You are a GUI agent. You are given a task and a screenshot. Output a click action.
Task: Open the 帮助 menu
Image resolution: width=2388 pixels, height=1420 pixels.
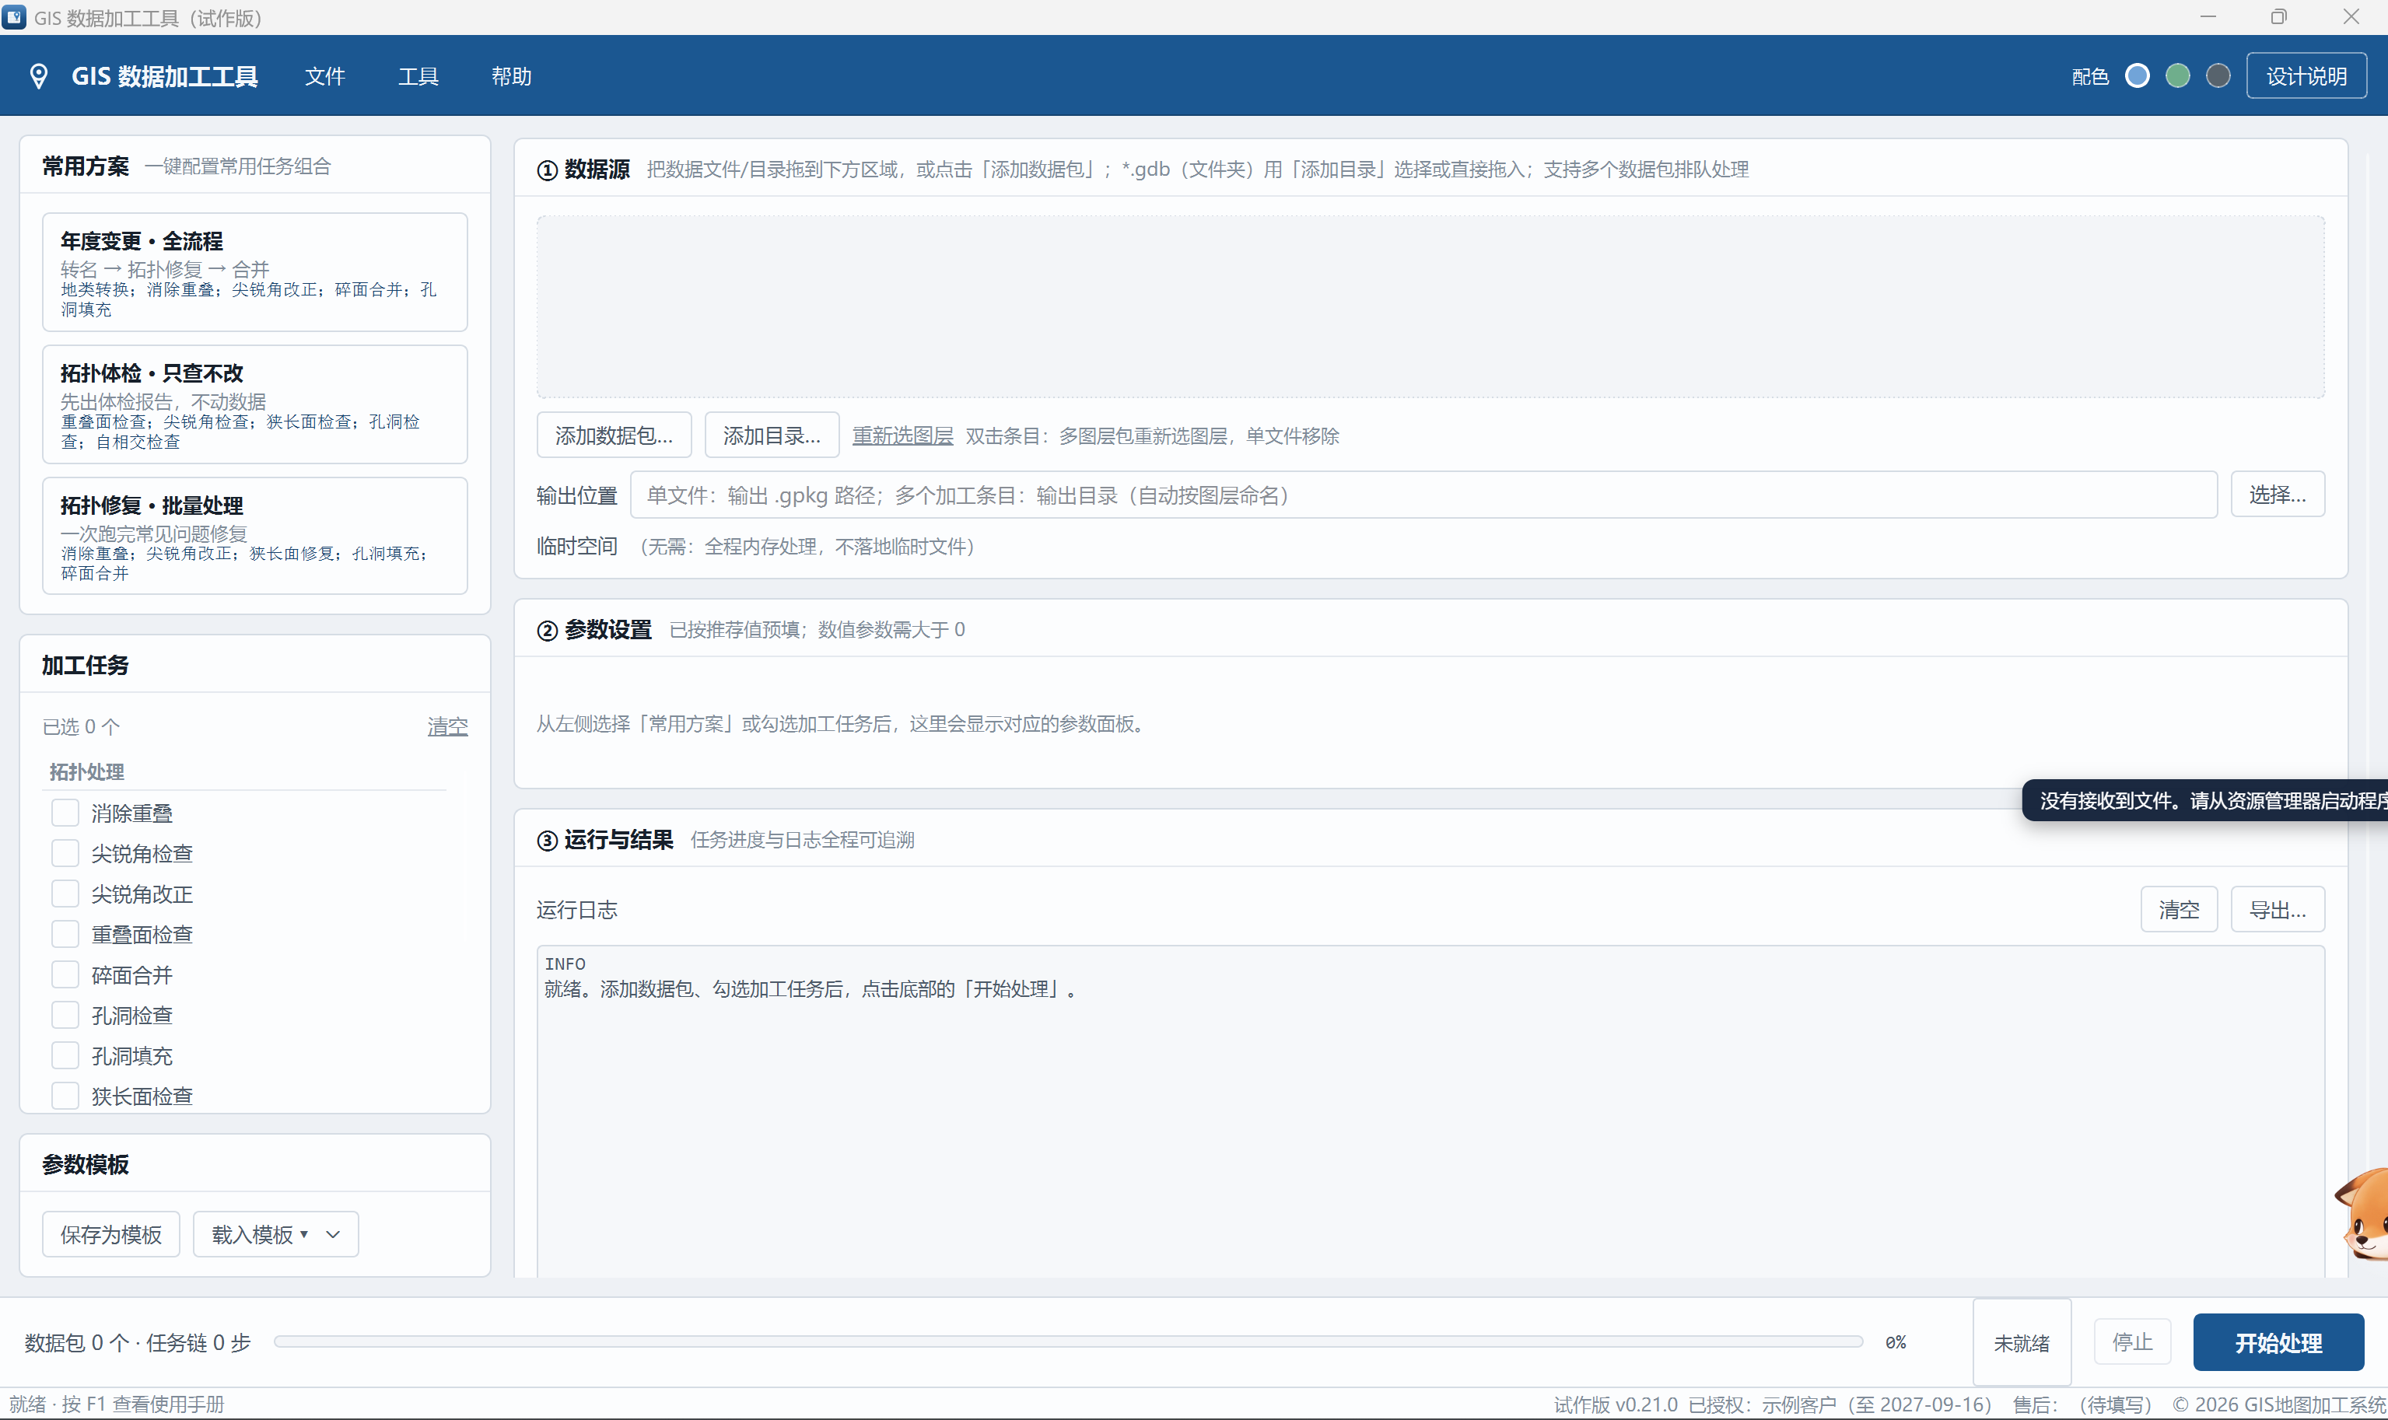(x=511, y=76)
